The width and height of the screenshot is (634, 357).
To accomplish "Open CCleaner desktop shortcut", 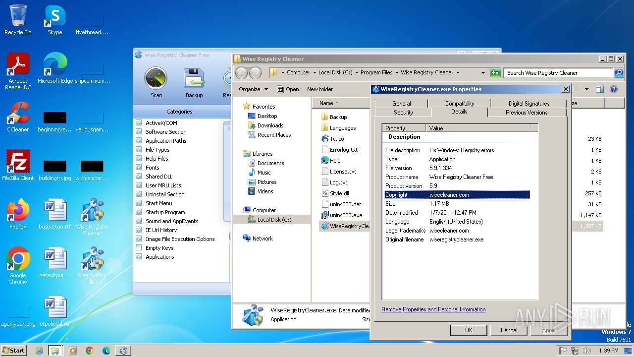I will [18, 117].
